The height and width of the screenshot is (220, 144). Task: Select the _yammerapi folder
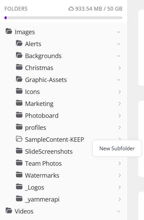tap(42, 199)
